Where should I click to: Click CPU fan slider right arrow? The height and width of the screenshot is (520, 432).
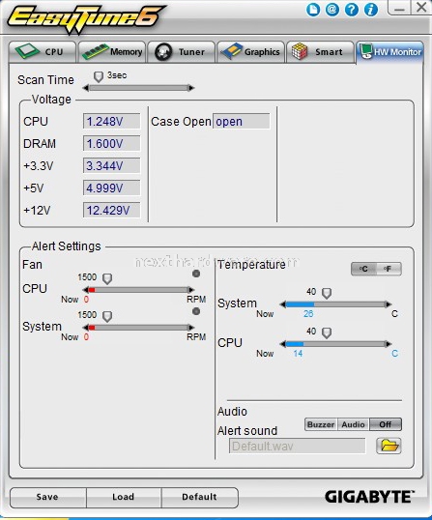(191, 290)
